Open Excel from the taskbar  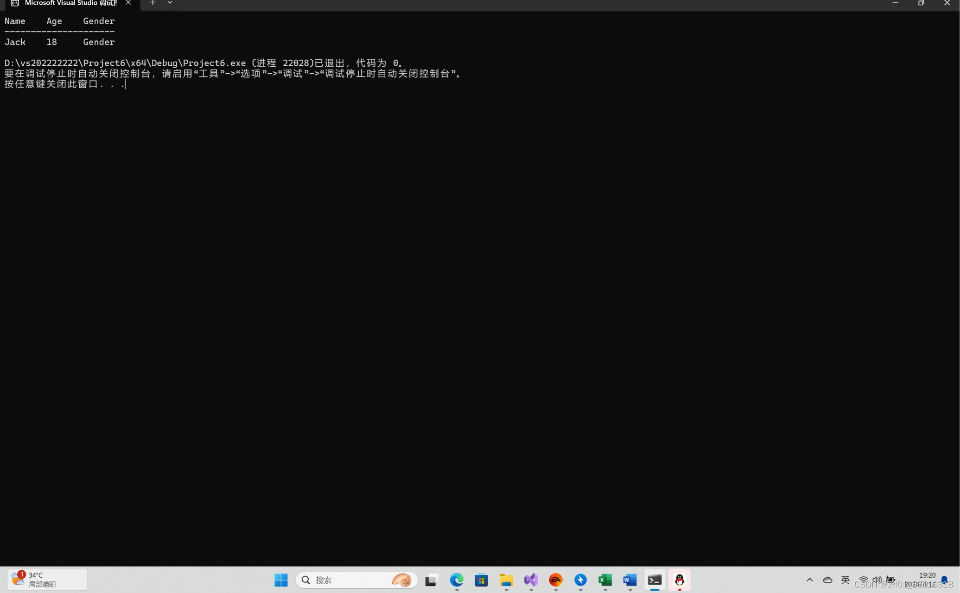click(x=605, y=580)
